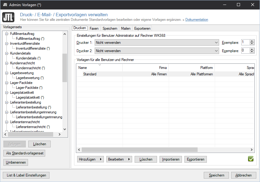Click Löschen below the templates table

coord(146,159)
